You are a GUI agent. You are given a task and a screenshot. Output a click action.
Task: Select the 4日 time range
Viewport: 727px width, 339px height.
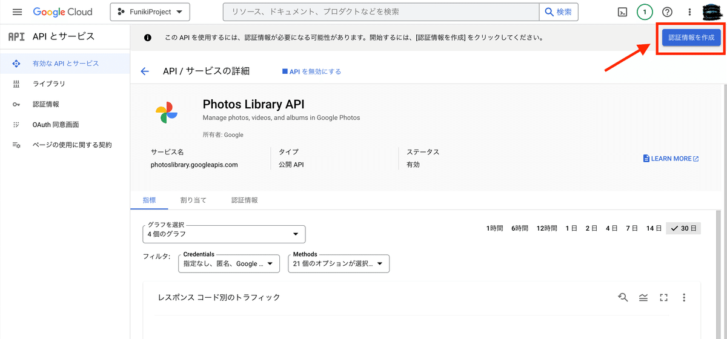pyautogui.click(x=612, y=228)
